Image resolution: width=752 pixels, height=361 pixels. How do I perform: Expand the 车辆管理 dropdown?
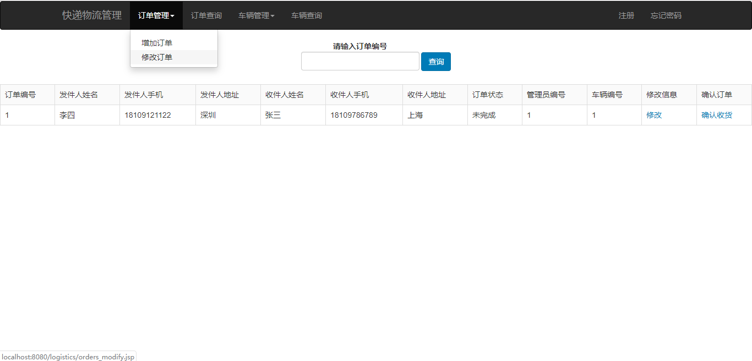click(x=257, y=15)
